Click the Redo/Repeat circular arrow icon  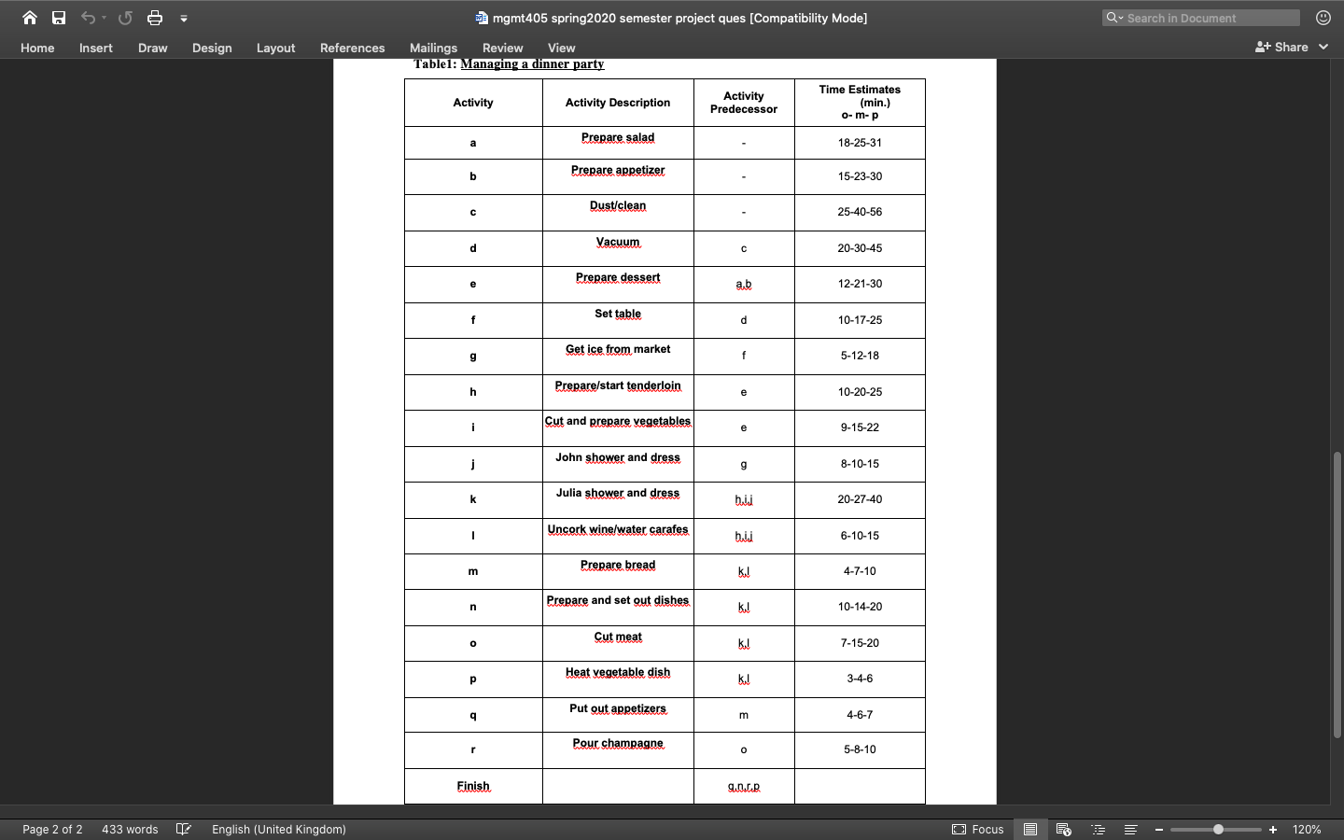[125, 18]
